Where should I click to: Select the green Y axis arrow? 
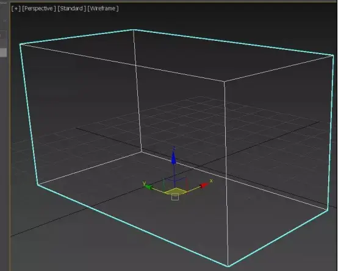coord(148,188)
